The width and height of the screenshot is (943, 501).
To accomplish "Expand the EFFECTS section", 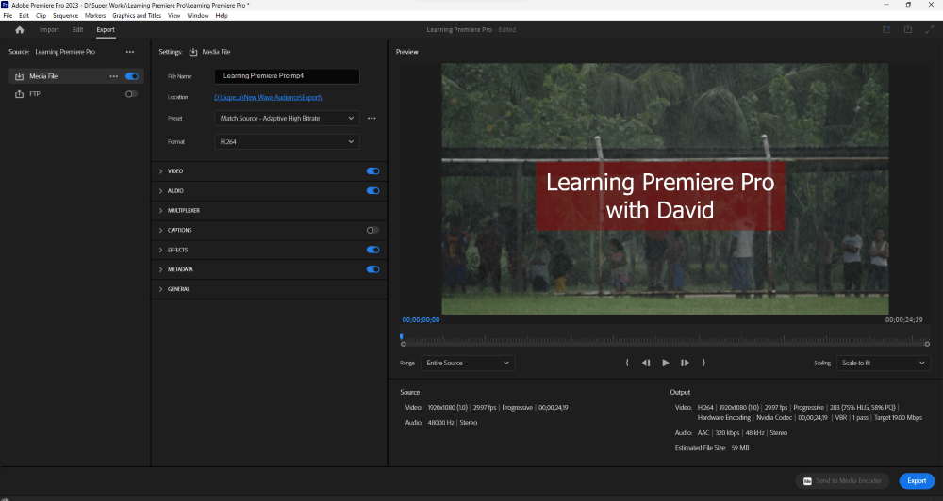I will tap(160, 250).
